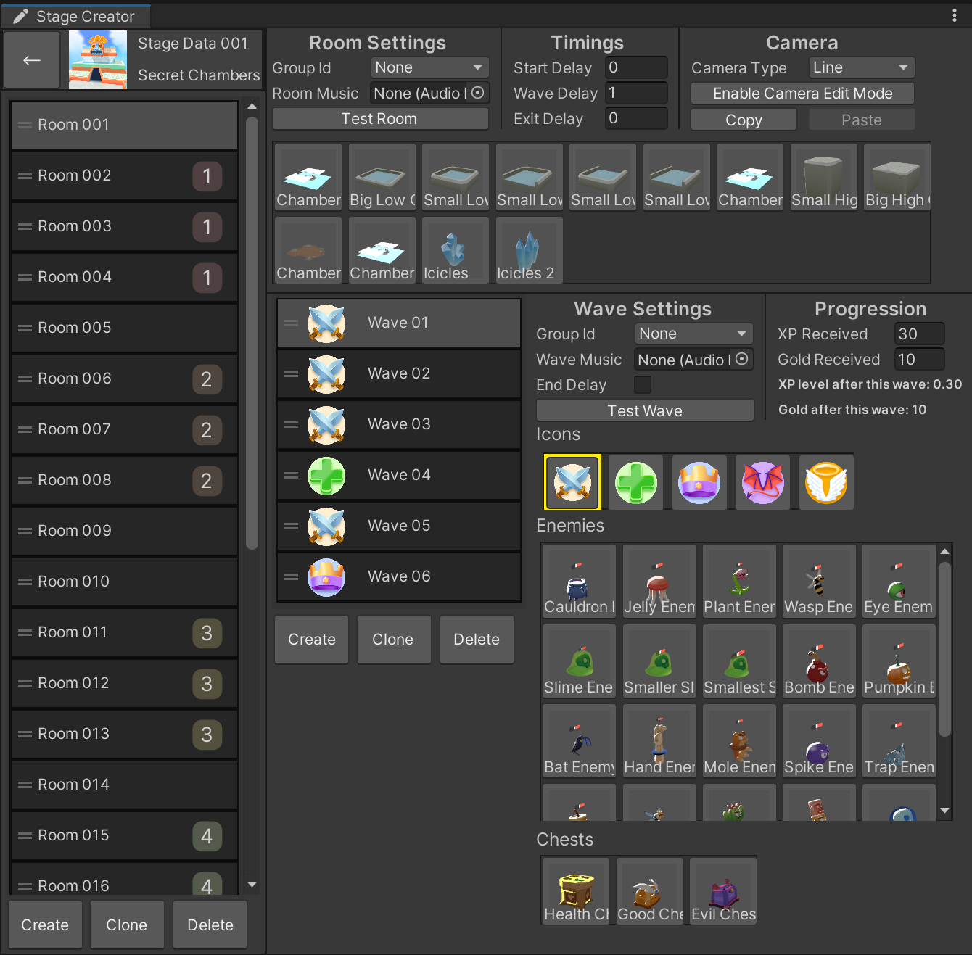Expand the Room Settings Group Id dropdown
The image size is (972, 955).
tap(429, 67)
